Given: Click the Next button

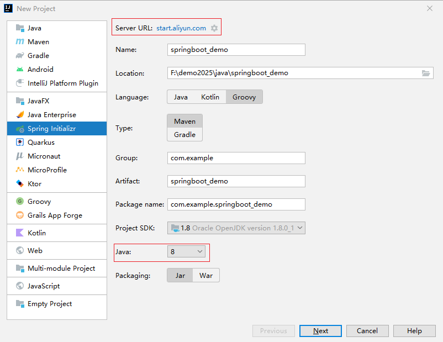Looking at the screenshot, I should pos(320,331).
